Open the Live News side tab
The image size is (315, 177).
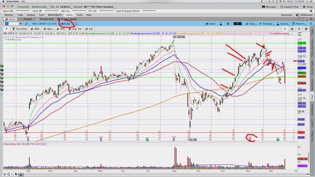pos(312,136)
